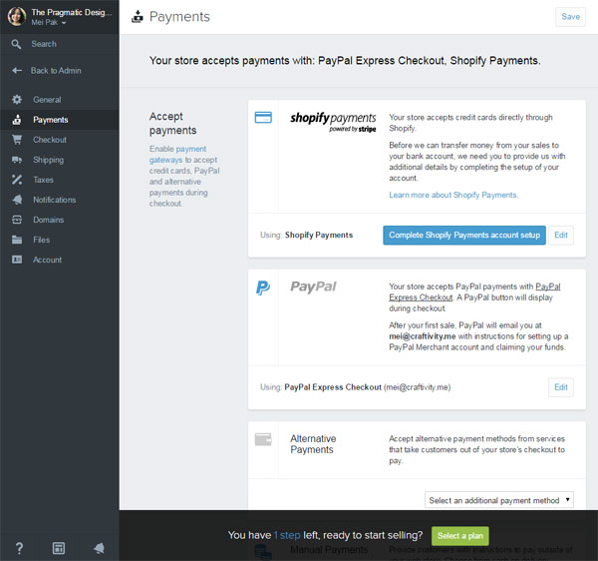This screenshot has height=561, width=598.
Task: Click the Alternative Payments wallet icon
Action: [263, 439]
